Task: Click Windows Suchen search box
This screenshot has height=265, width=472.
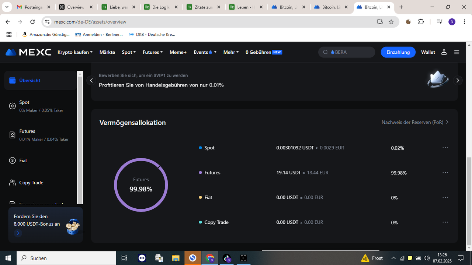Action: [66, 258]
